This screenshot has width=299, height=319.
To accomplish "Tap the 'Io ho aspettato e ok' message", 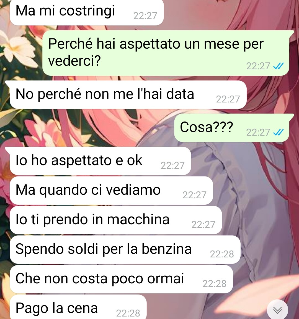I will [100, 161].
